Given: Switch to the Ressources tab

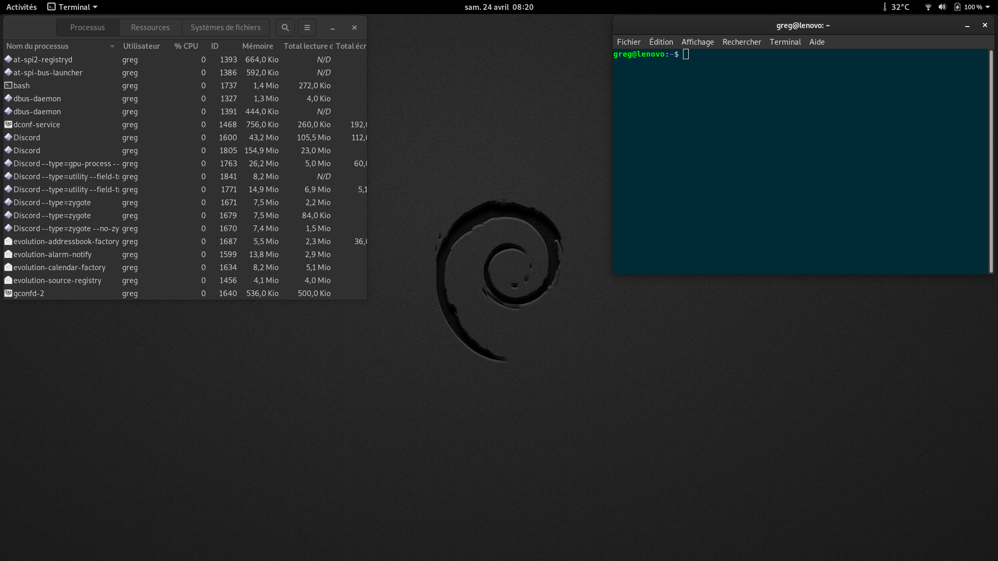Looking at the screenshot, I should (150, 28).
